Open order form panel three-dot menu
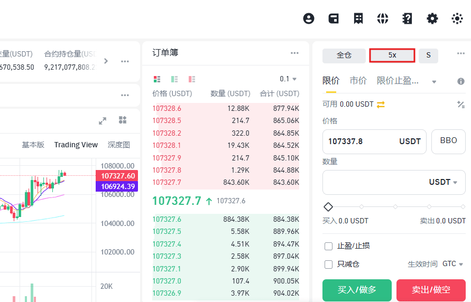 click(x=461, y=53)
